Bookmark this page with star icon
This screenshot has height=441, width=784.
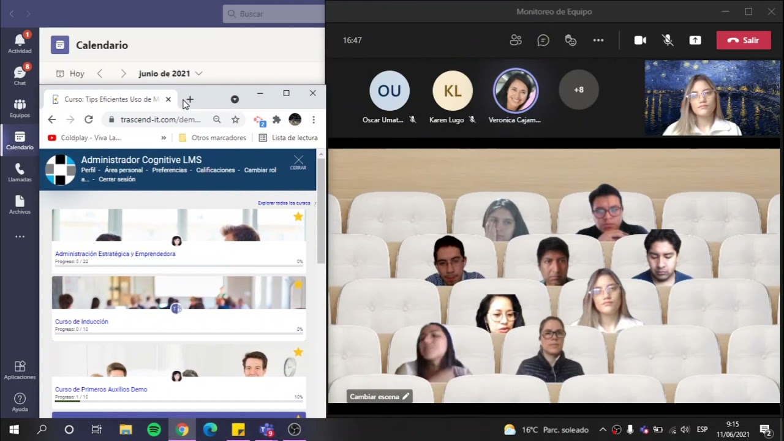click(235, 119)
